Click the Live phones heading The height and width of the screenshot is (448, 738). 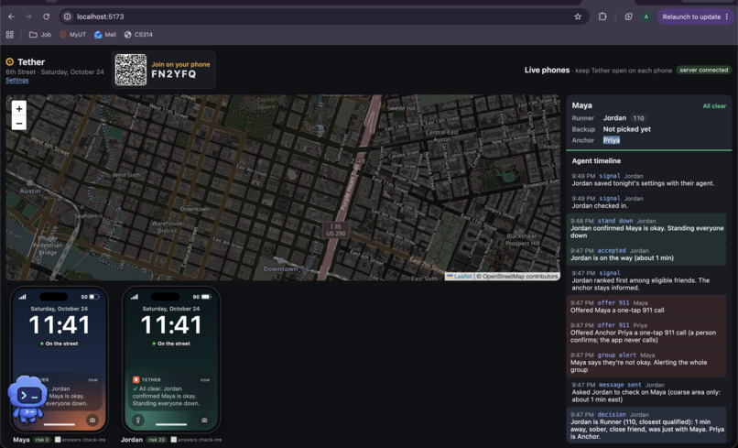point(547,70)
